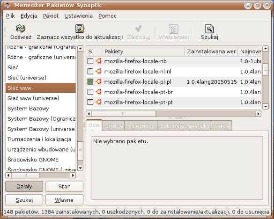Toggle status box of mozilla-firefox-locale-pt-pt

(90, 102)
